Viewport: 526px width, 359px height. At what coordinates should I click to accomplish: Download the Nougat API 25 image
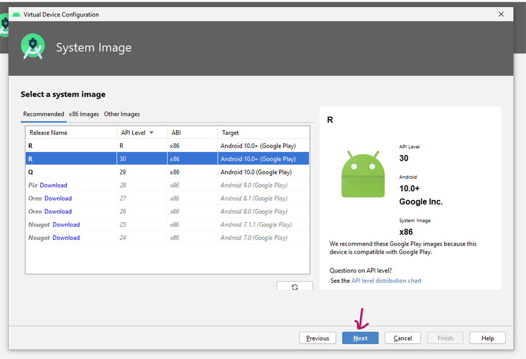66,224
